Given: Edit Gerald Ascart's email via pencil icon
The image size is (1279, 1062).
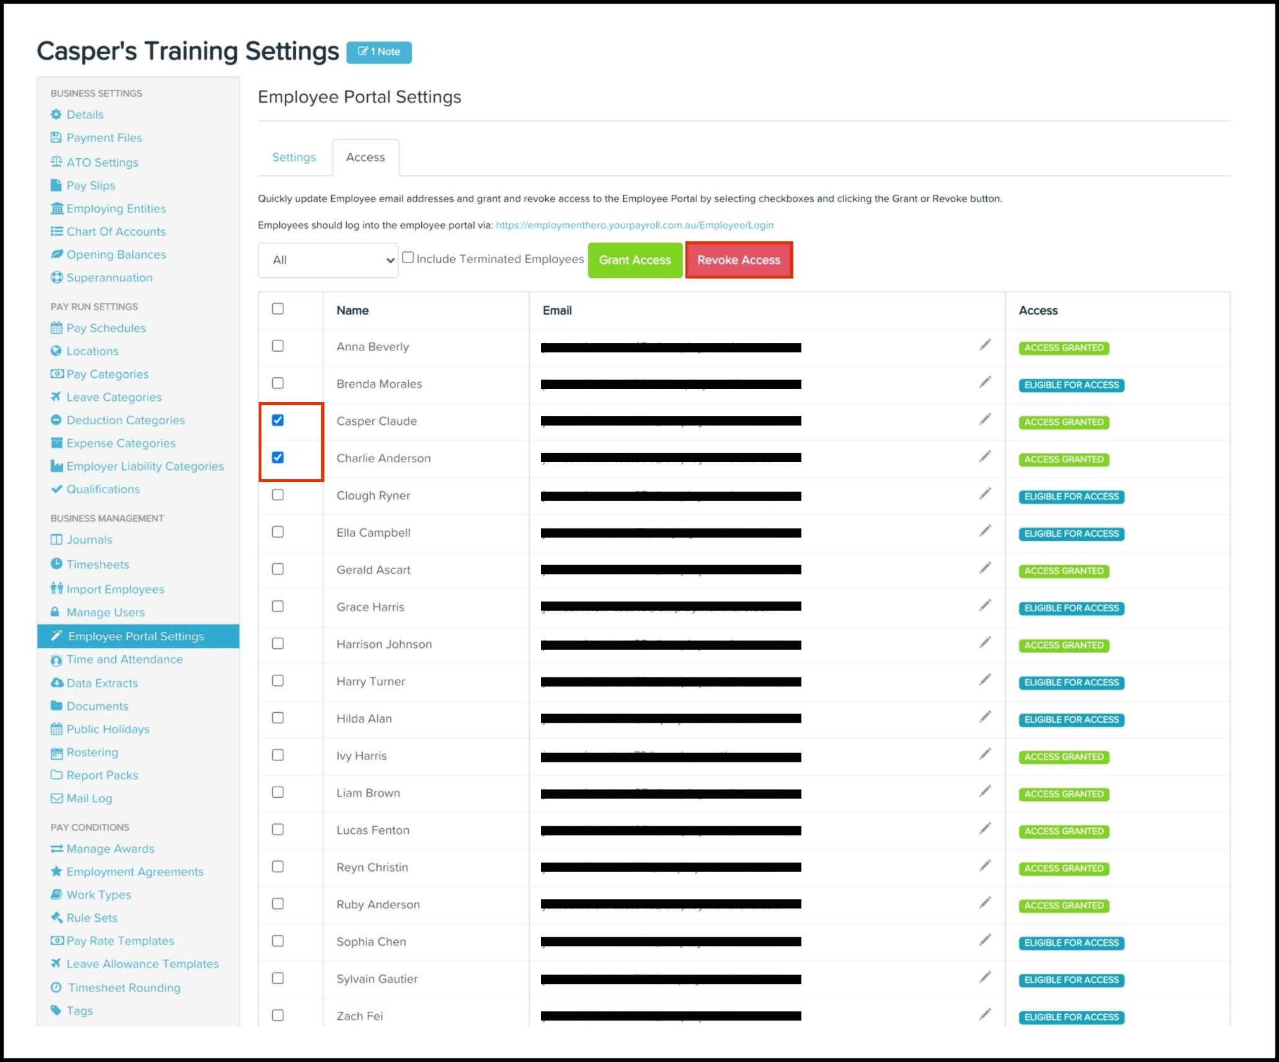Looking at the screenshot, I should [985, 568].
